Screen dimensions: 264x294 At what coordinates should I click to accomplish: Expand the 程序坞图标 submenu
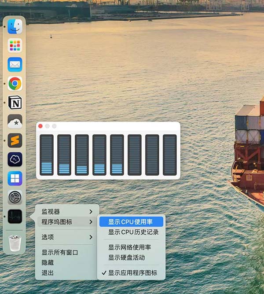pos(67,222)
